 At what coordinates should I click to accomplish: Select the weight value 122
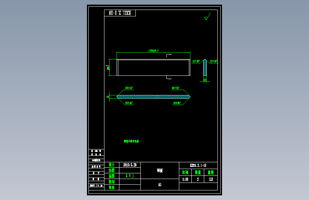(211, 179)
